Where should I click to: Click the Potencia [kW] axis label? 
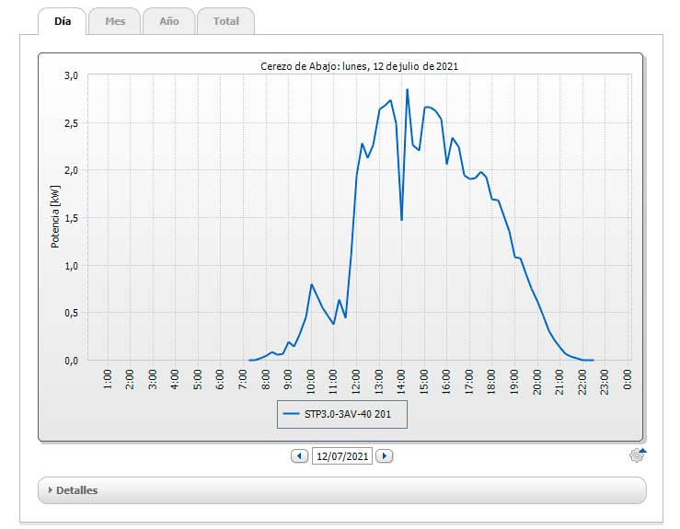coord(55,217)
